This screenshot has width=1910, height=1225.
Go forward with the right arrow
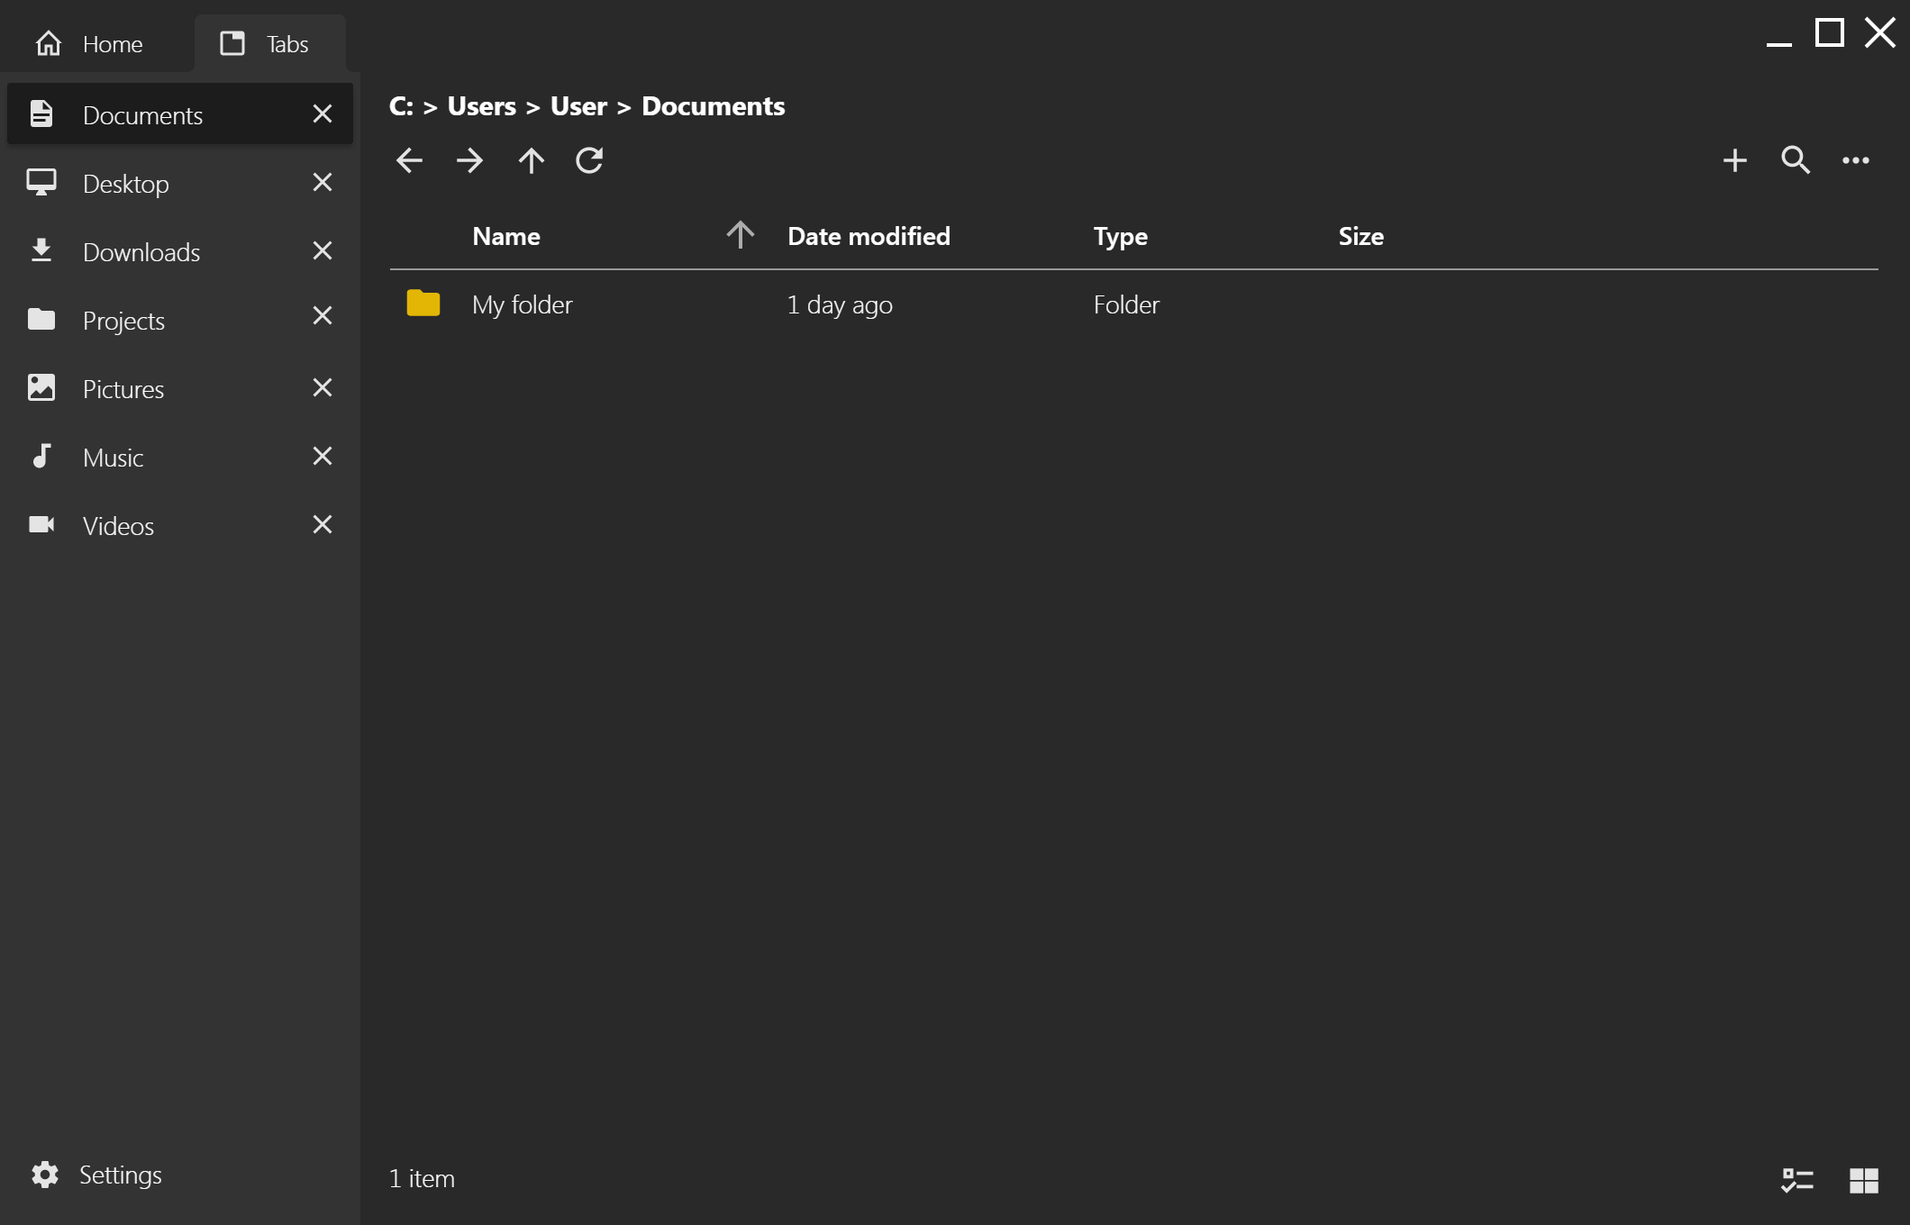pyautogui.click(x=469, y=160)
